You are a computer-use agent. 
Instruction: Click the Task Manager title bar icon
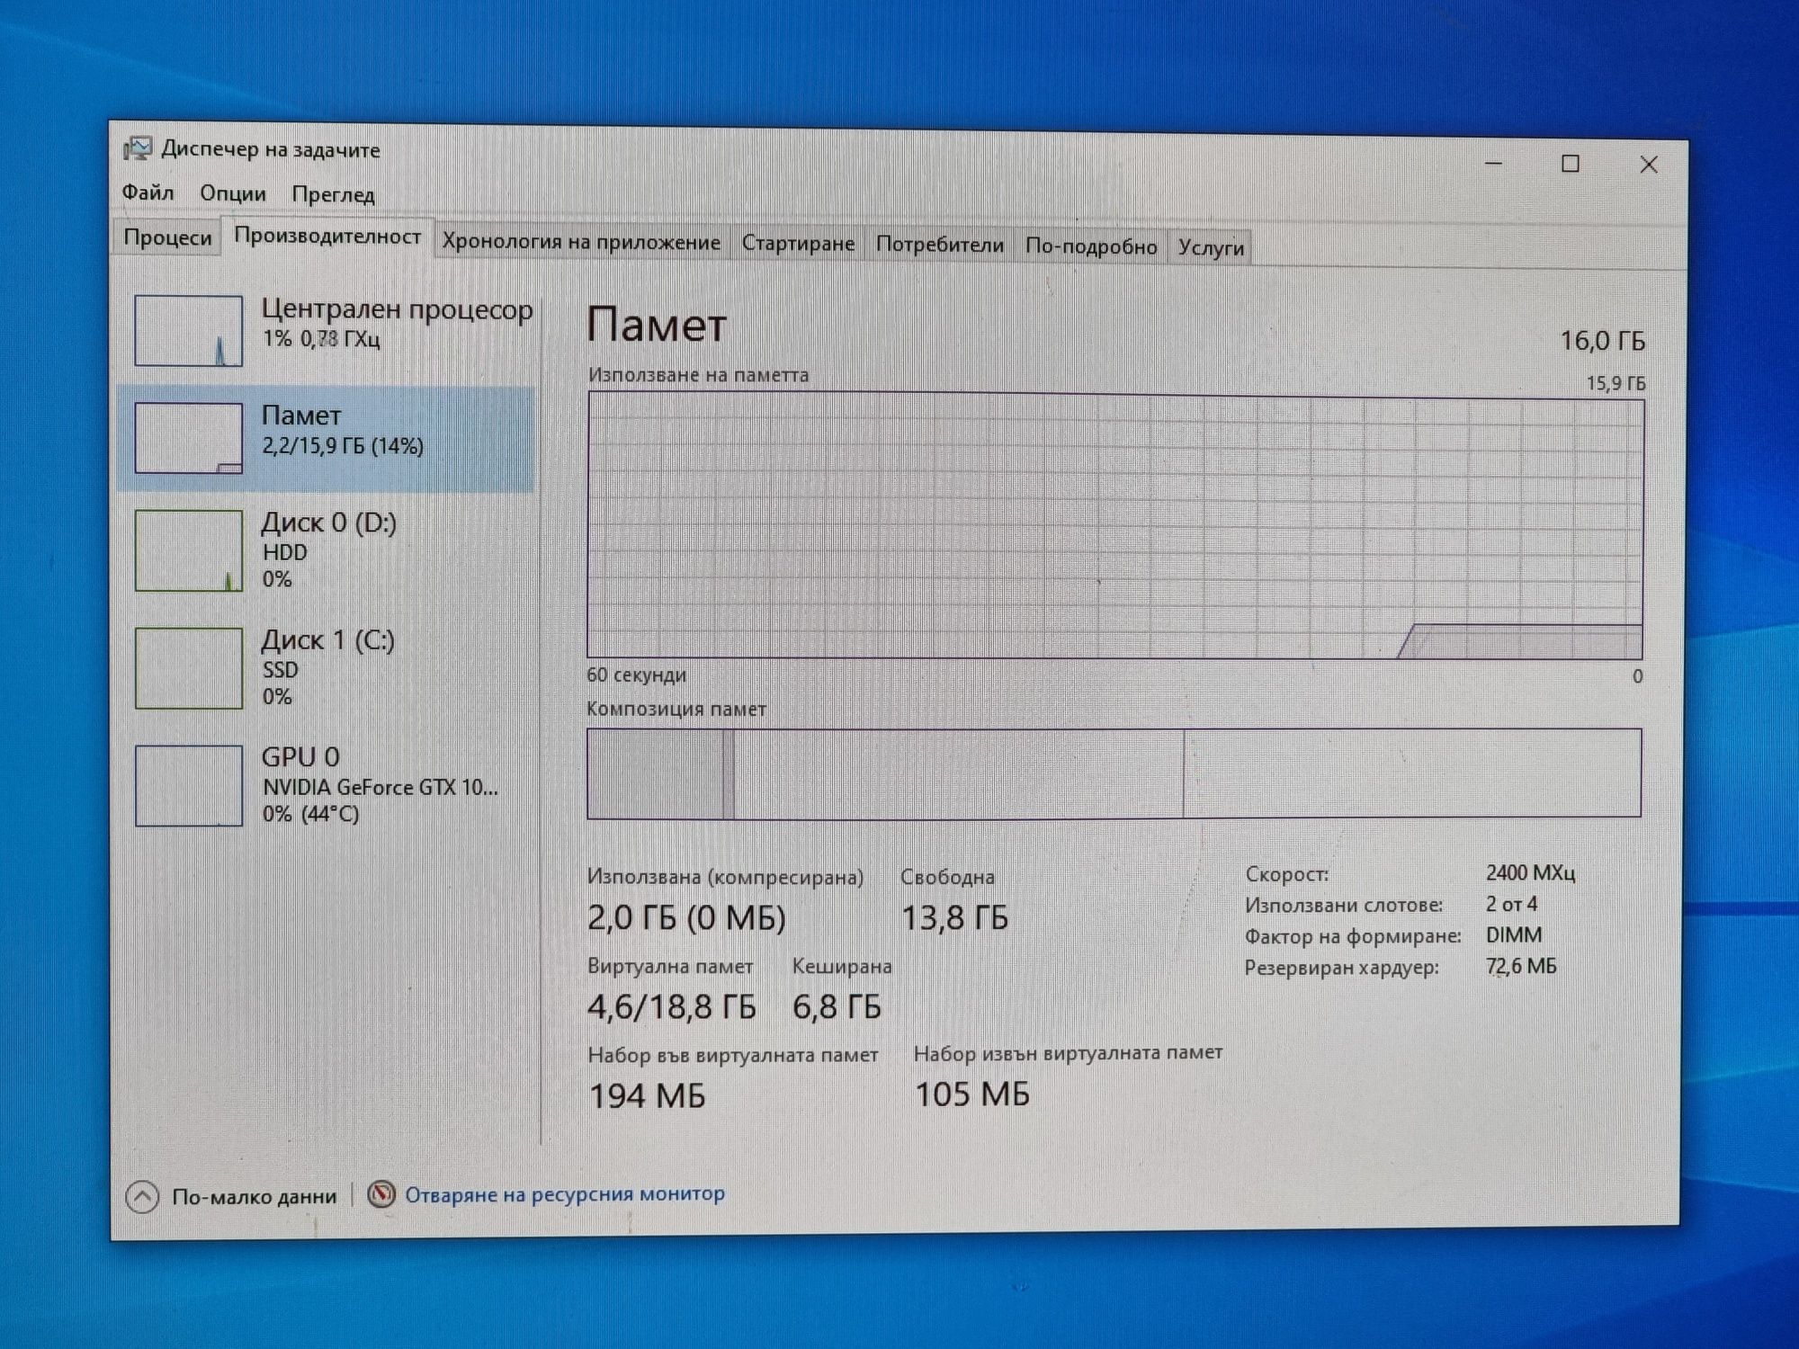click(x=138, y=148)
